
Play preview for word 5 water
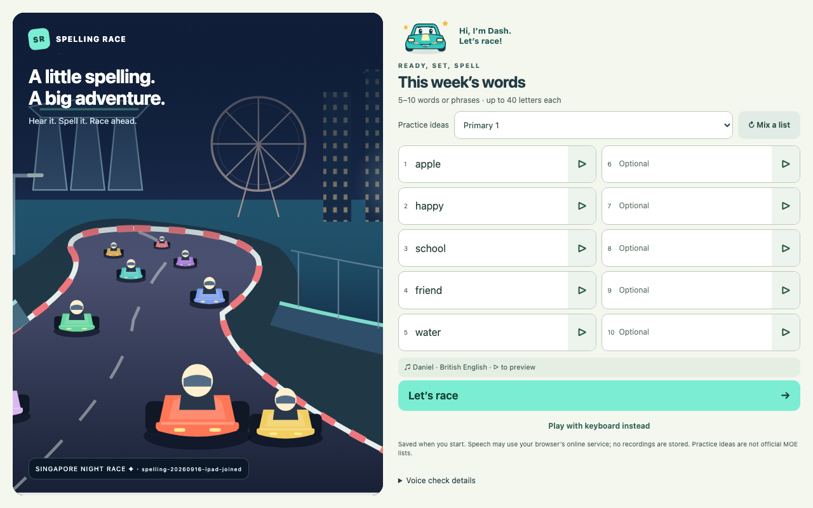coord(582,332)
